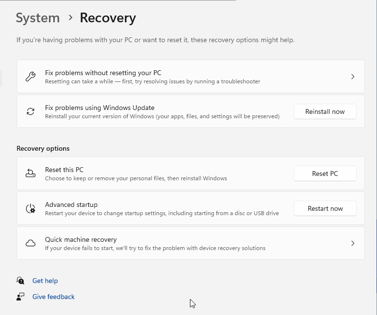The height and width of the screenshot is (315, 377).
Task: Click the Advanced startup power-gear icon
Action: click(31, 208)
